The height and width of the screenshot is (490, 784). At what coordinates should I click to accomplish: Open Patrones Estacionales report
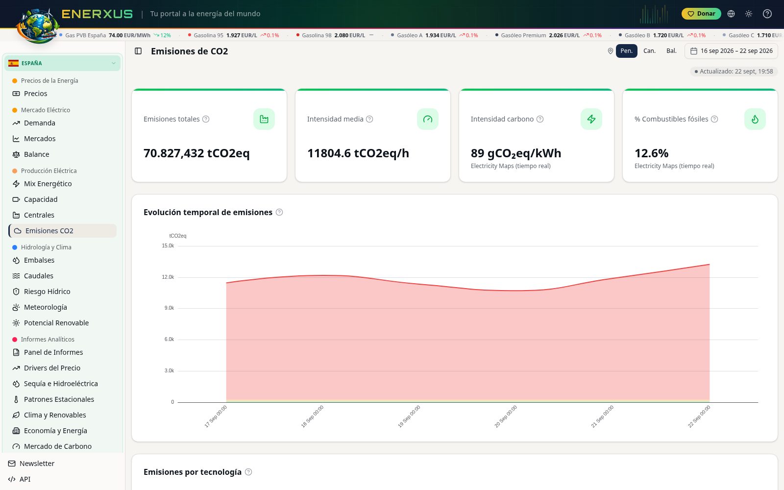coord(63,399)
